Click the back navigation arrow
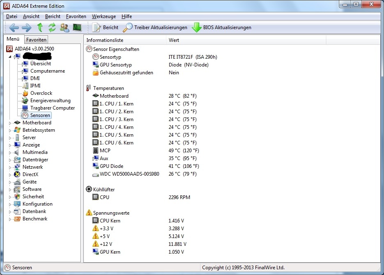This screenshot has width=384, height=275. 14,27
